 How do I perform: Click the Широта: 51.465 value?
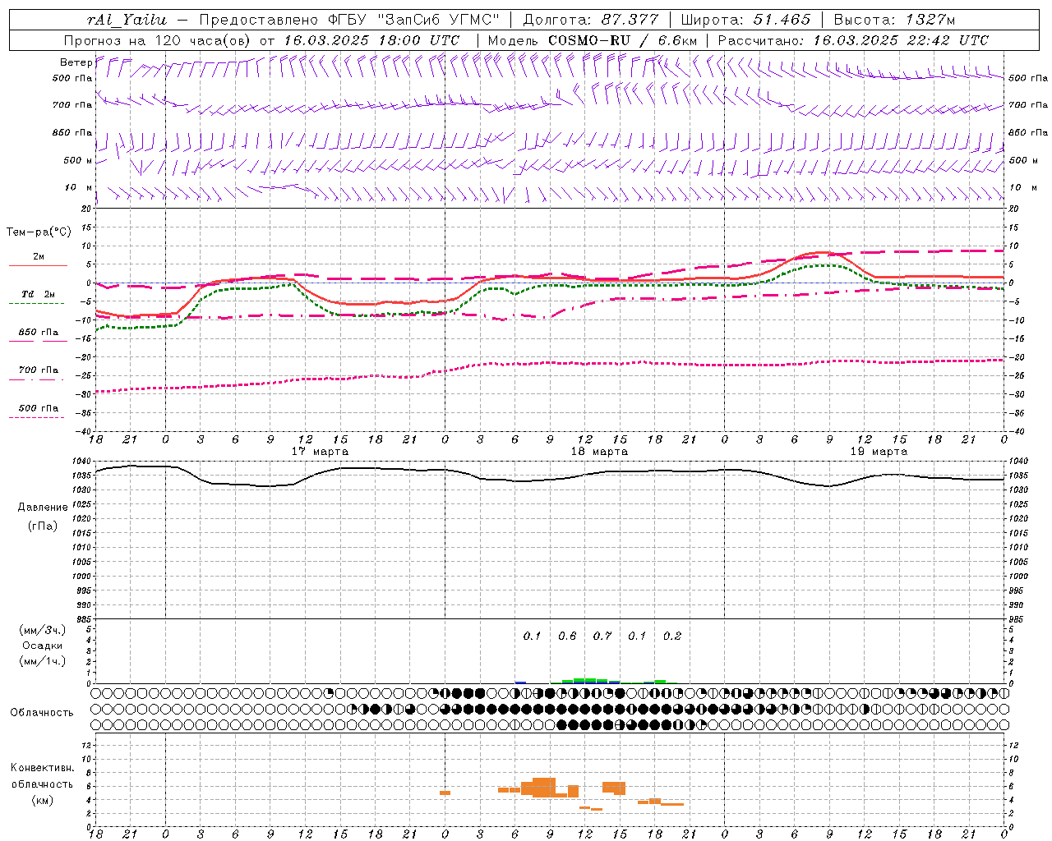coord(746,20)
